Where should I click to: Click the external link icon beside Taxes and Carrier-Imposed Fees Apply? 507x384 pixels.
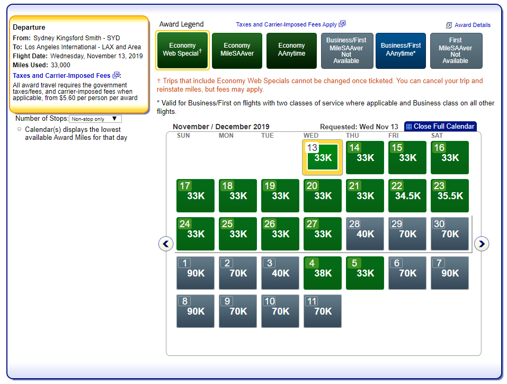342,24
